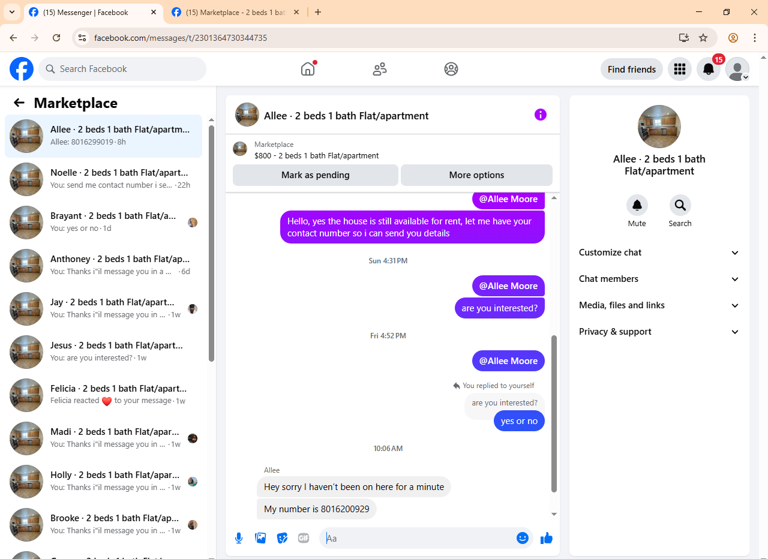Open the Brayant conversation
This screenshot has height=559, width=768.
(103, 223)
